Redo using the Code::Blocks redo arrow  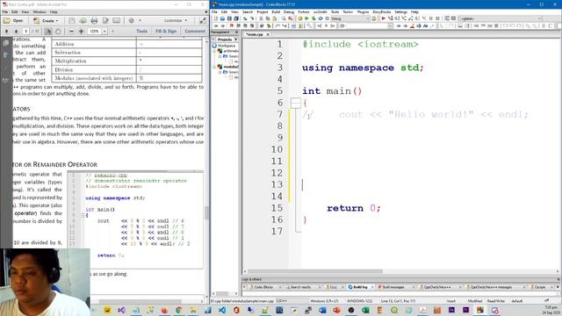coord(252,18)
